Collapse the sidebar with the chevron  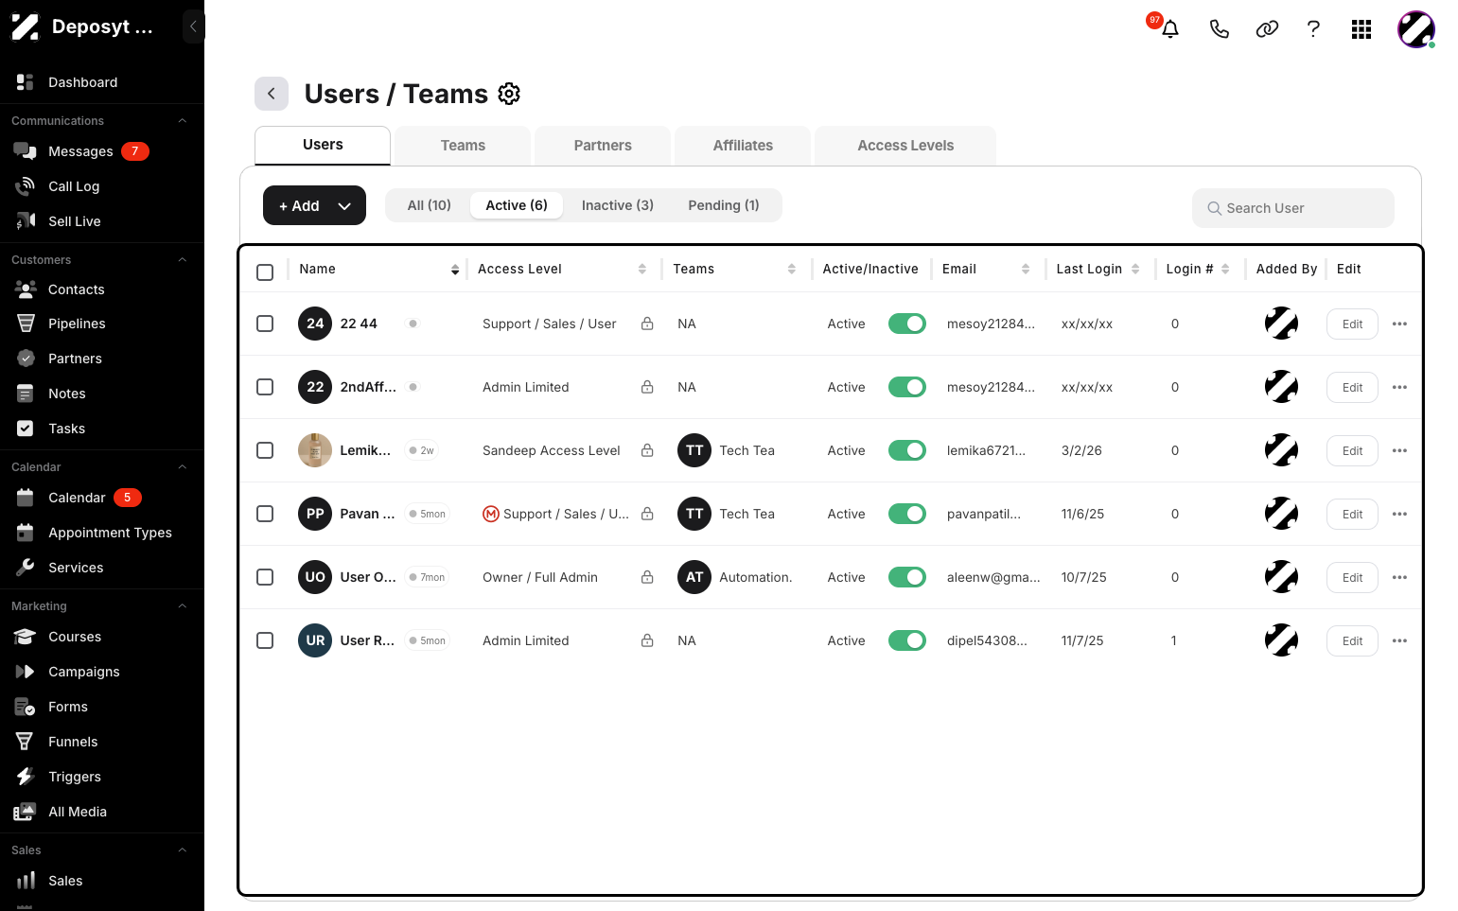tap(193, 26)
